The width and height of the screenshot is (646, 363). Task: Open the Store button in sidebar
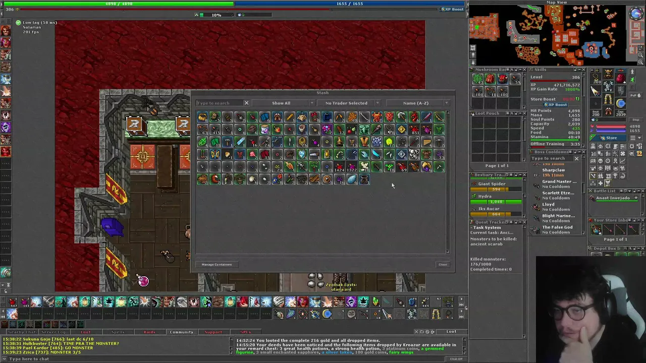609,138
